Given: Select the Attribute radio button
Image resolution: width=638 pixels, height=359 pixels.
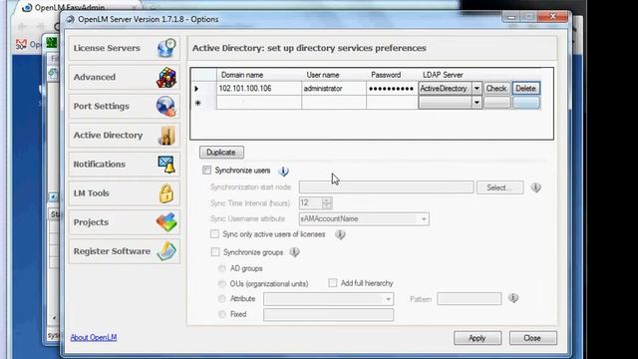Looking at the screenshot, I should (x=221, y=299).
